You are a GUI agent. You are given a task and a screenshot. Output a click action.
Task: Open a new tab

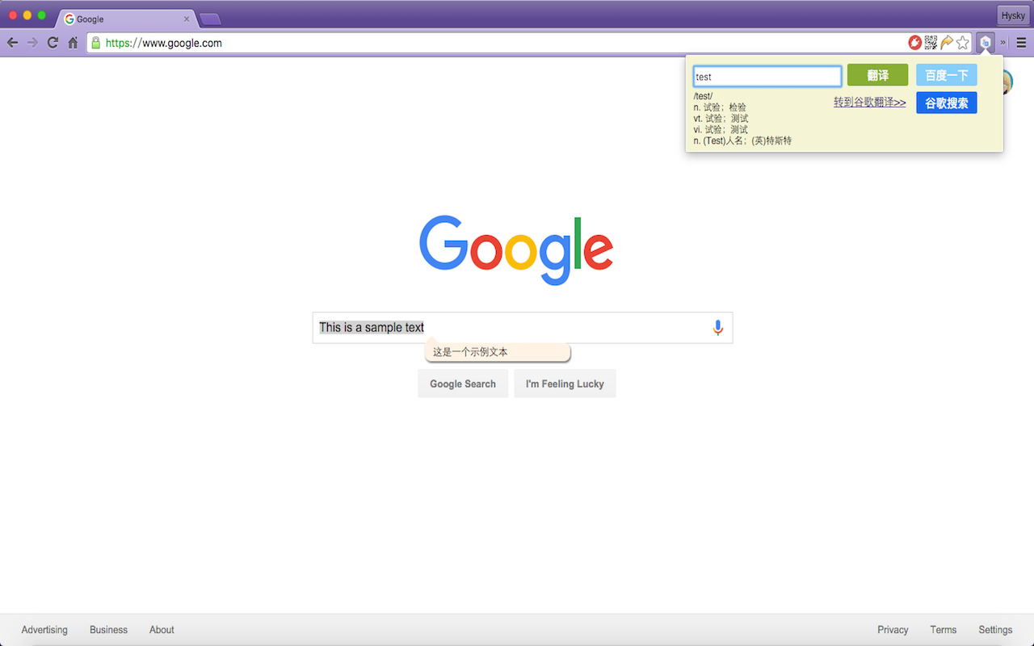point(210,19)
